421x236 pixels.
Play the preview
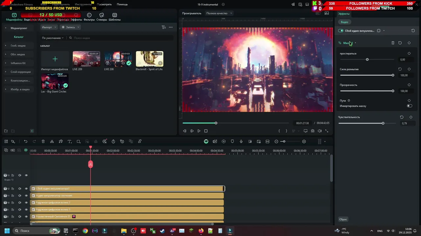[199, 131]
